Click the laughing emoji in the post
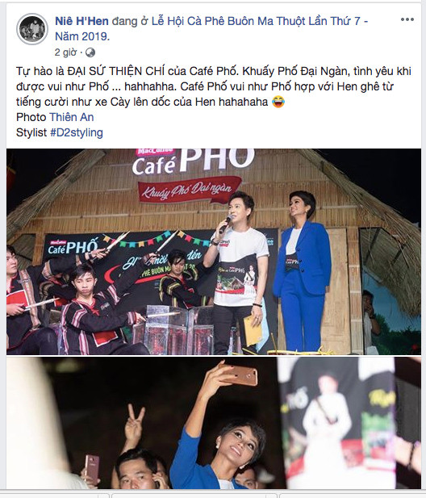Image resolution: width=426 pixels, height=498 pixels. click(x=278, y=102)
